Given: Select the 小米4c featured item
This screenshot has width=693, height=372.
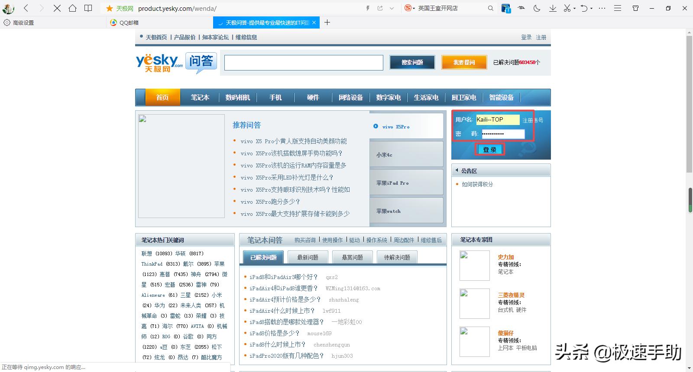Looking at the screenshot, I should [406, 154].
